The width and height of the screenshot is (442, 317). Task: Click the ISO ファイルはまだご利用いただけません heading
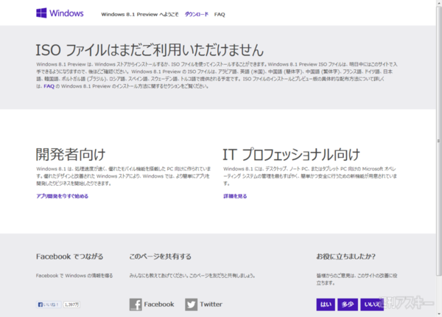tap(150, 50)
